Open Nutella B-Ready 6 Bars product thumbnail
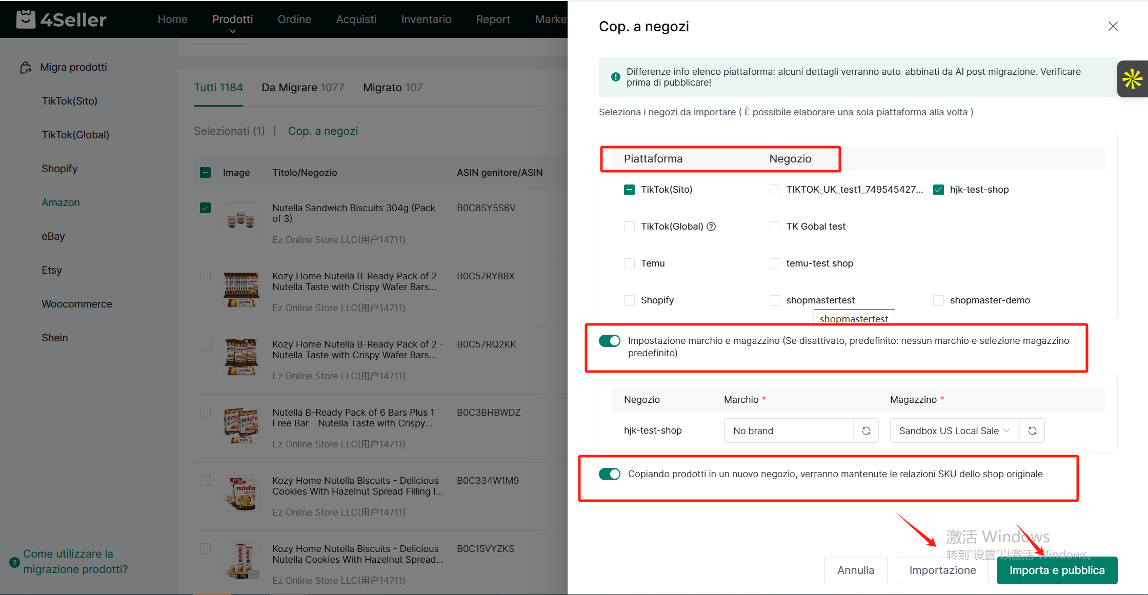This screenshot has height=595, width=1148. pyautogui.click(x=241, y=425)
